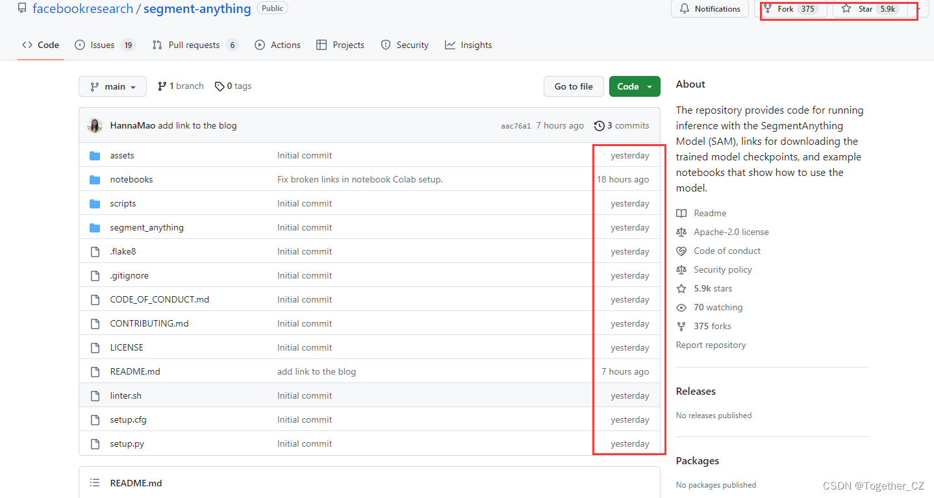Click the repository book icon beside facebookresearch
Screen dimensions: 934x498
point(22,9)
